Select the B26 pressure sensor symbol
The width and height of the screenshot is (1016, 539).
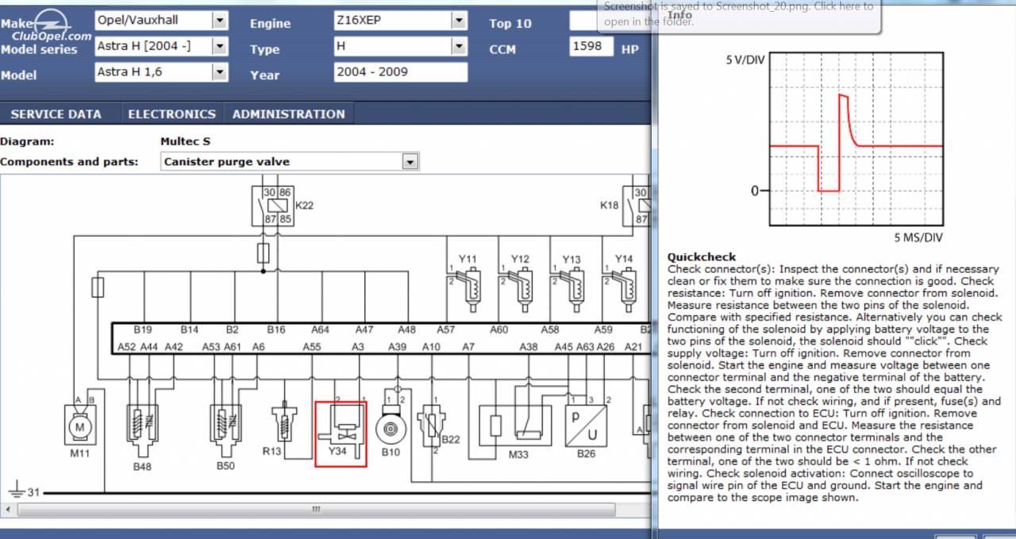(586, 425)
